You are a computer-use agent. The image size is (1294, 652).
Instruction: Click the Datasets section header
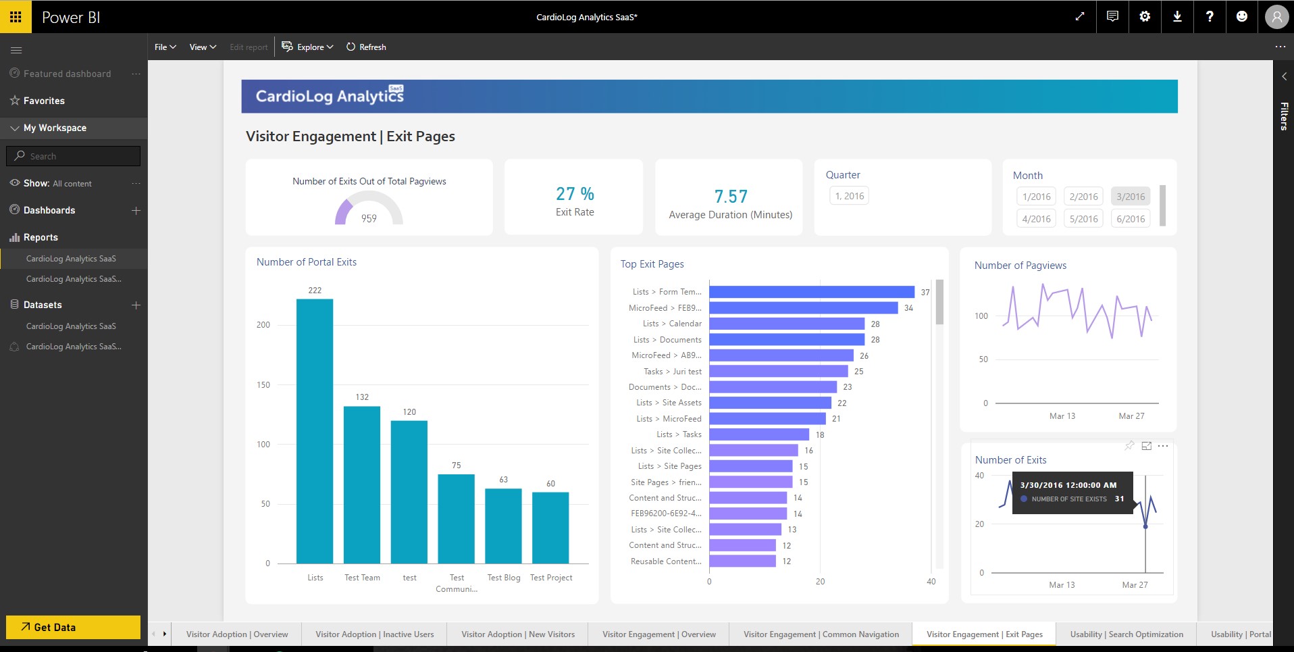[43, 305]
